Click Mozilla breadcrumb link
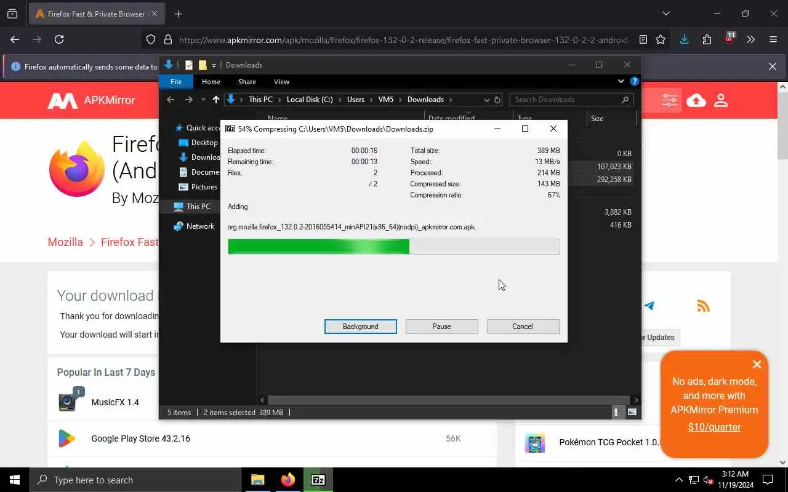Viewport: 788px width, 492px height. coord(65,242)
